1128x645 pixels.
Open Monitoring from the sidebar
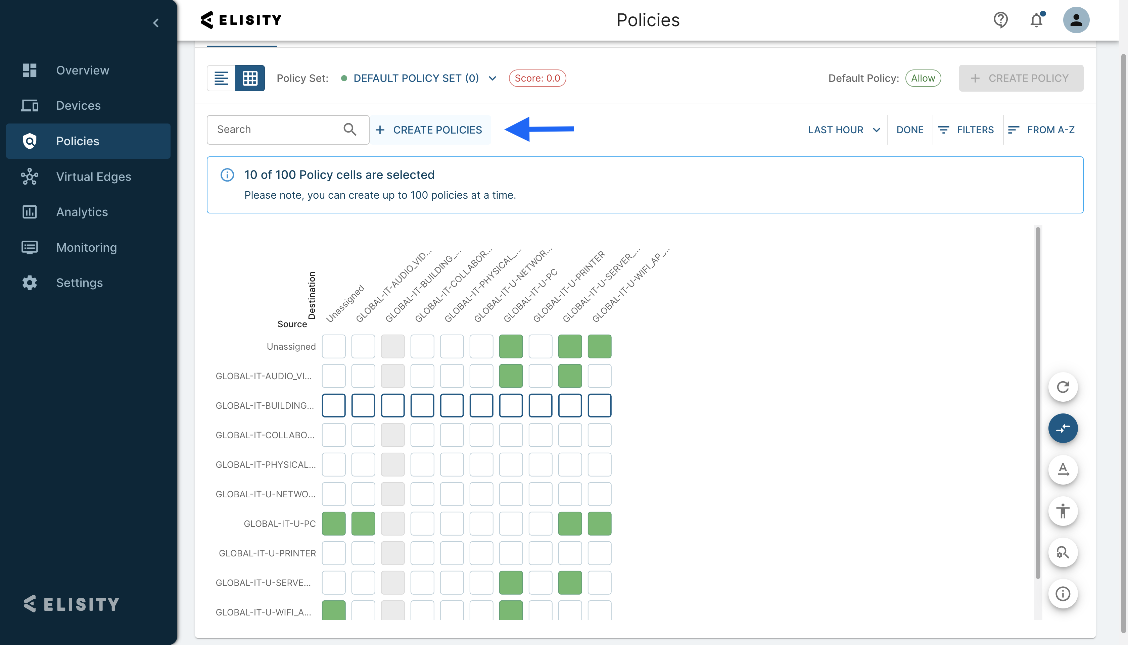click(x=88, y=247)
